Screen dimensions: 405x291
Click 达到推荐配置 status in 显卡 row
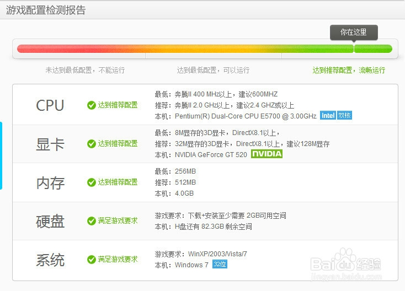click(118, 143)
